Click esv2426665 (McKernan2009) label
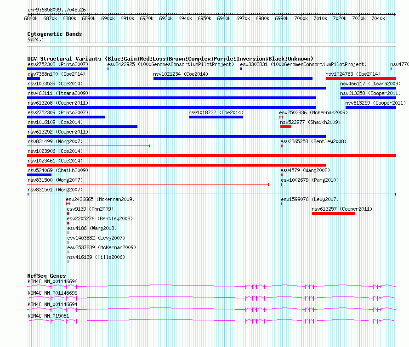This screenshot has height=347, width=409. click(x=100, y=199)
